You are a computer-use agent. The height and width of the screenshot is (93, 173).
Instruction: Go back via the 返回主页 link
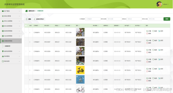(x=31, y=11)
